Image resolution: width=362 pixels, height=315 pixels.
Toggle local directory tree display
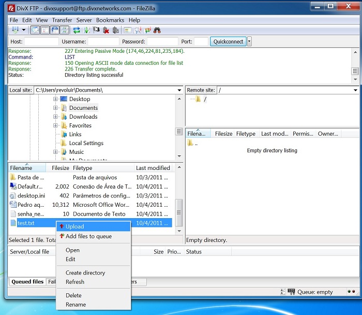point(44,30)
